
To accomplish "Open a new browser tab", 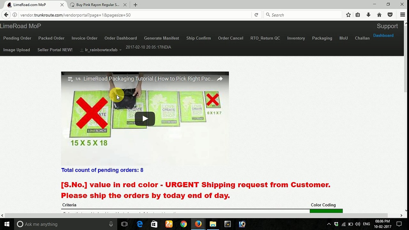I will (135, 5).
